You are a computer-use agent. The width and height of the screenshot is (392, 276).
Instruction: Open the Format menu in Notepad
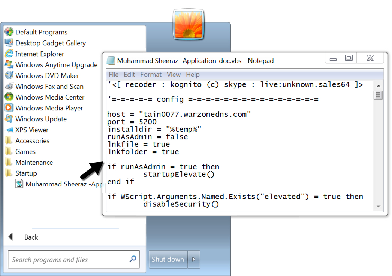tap(151, 75)
